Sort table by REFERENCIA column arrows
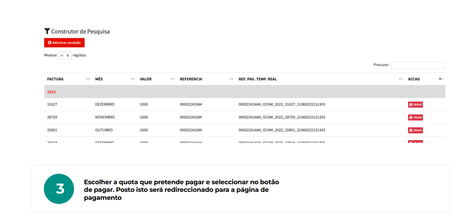Image resolution: width=470 pixels, height=221 pixels. point(232,79)
